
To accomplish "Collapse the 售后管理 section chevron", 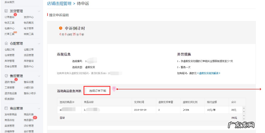I will pyautogui.click(x=39, y=76).
